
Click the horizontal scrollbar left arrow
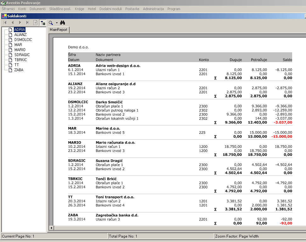pyautogui.click(x=51, y=228)
